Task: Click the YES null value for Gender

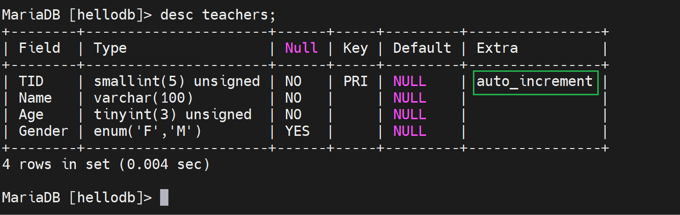Action: 297,131
